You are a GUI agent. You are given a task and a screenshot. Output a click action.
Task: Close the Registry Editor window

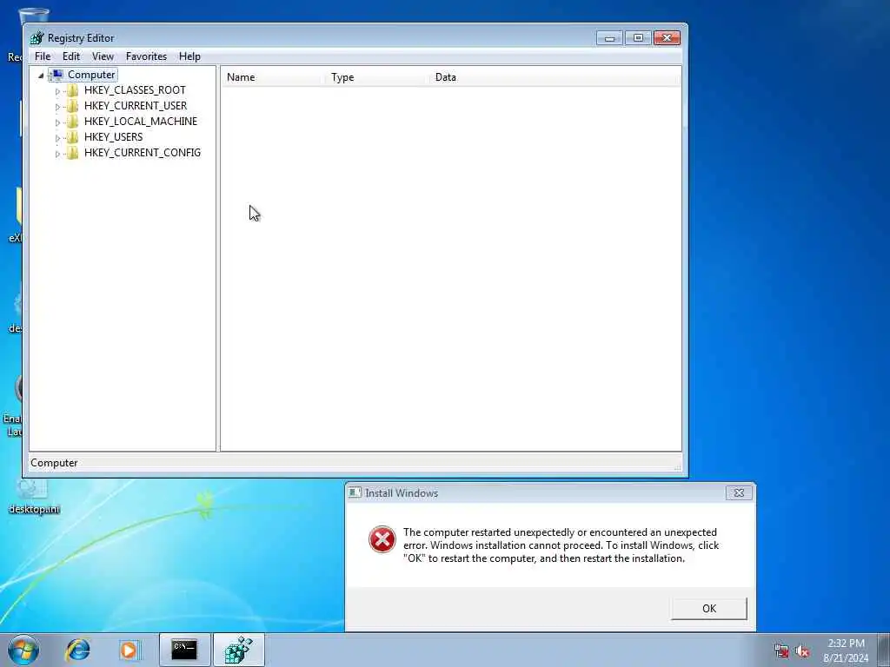[667, 38]
